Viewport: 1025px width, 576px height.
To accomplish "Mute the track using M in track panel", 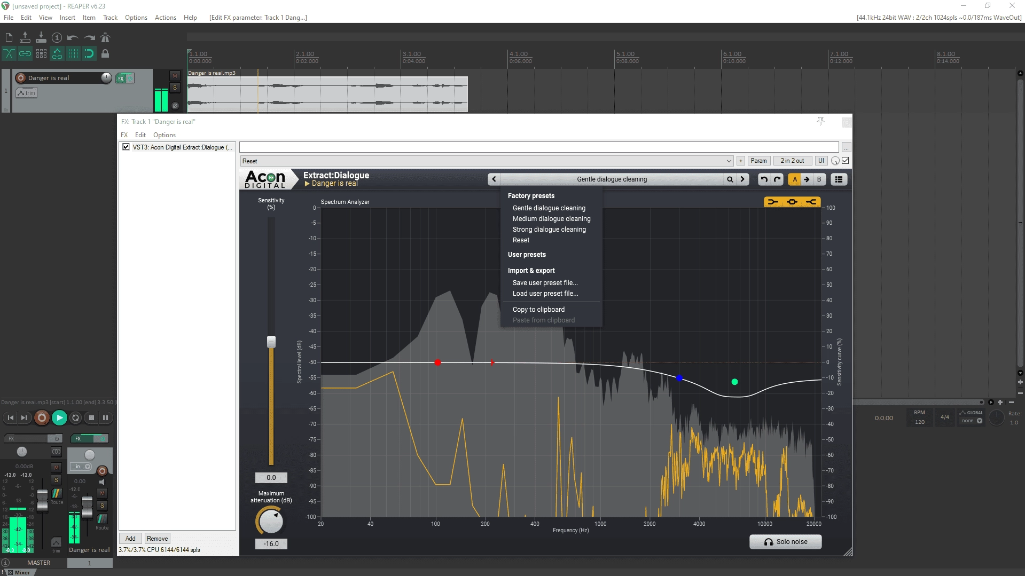I will (175, 76).
